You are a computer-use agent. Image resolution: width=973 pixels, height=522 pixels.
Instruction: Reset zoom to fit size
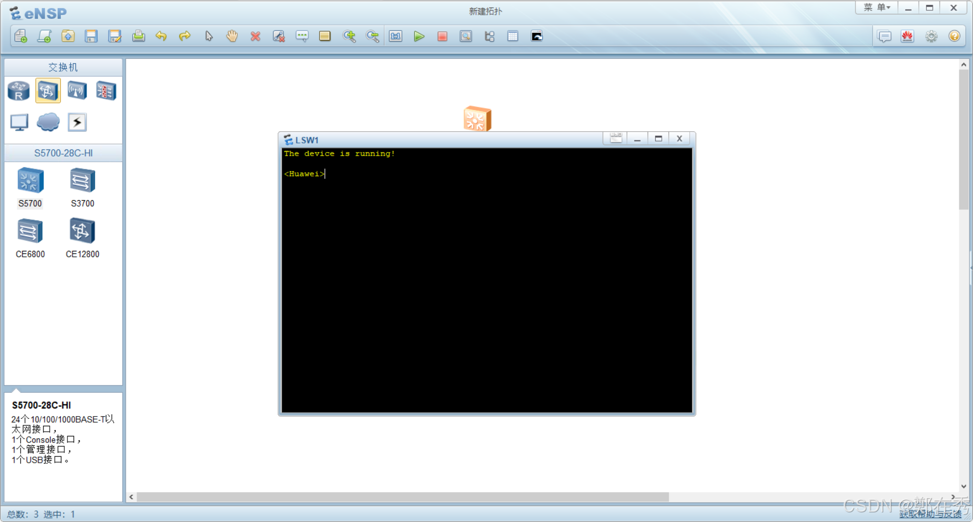click(x=396, y=36)
